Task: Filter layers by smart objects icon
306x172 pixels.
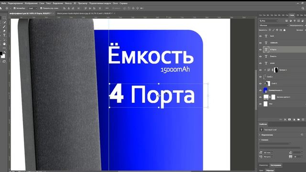Action: pyautogui.click(x=303, y=21)
